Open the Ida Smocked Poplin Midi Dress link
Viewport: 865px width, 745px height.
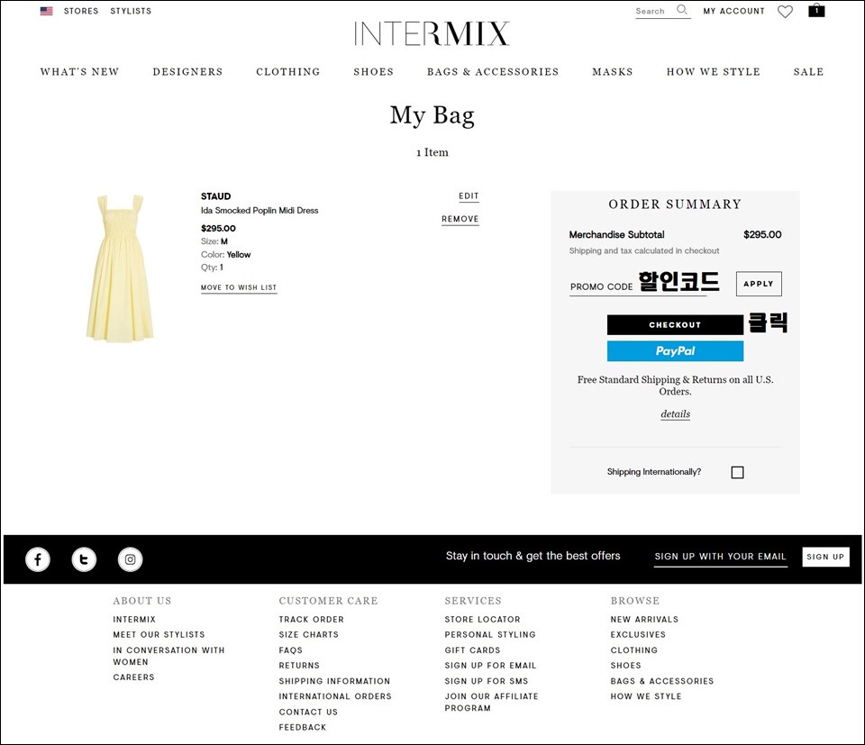pos(259,211)
